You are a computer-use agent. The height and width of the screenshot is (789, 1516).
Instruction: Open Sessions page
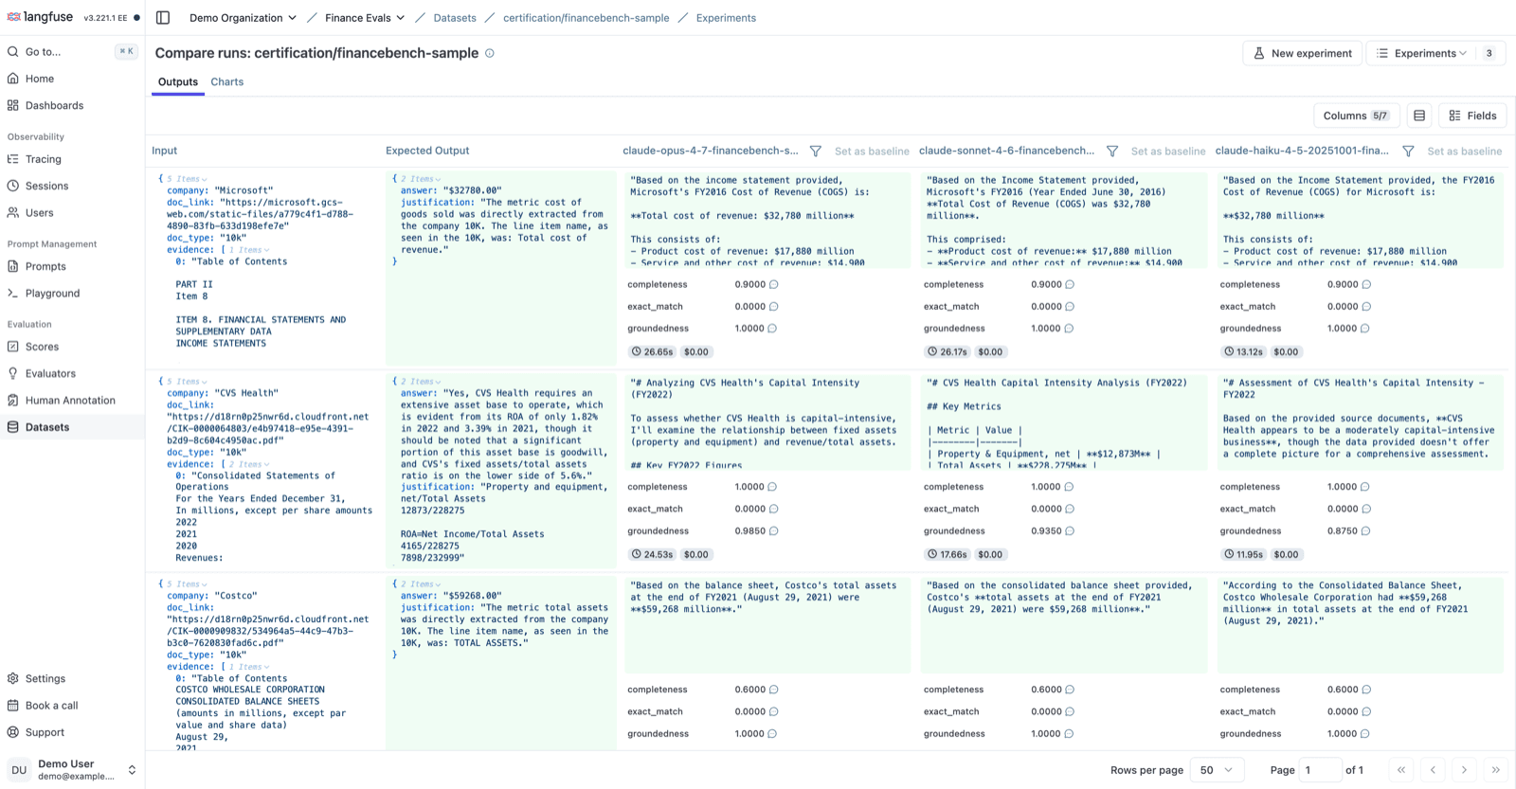46,186
